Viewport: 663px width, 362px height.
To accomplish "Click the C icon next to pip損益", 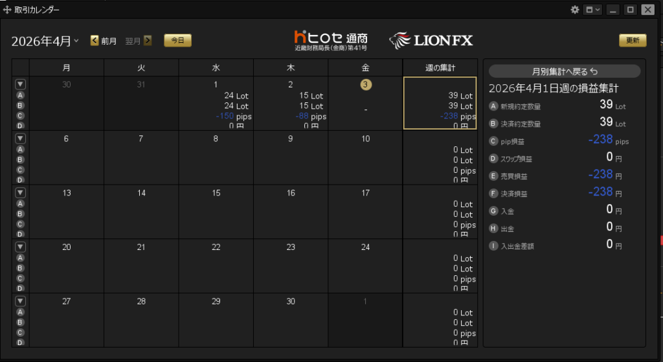I will click(x=494, y=141).
